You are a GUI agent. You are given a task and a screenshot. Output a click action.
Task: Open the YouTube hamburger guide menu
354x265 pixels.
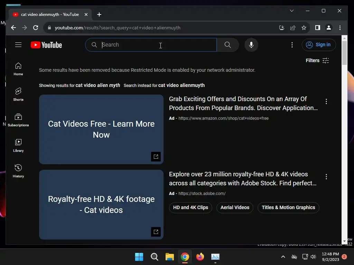pos(18,45)
